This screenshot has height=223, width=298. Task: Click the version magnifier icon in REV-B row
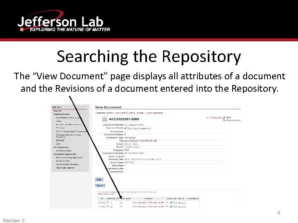pos(108,202)
